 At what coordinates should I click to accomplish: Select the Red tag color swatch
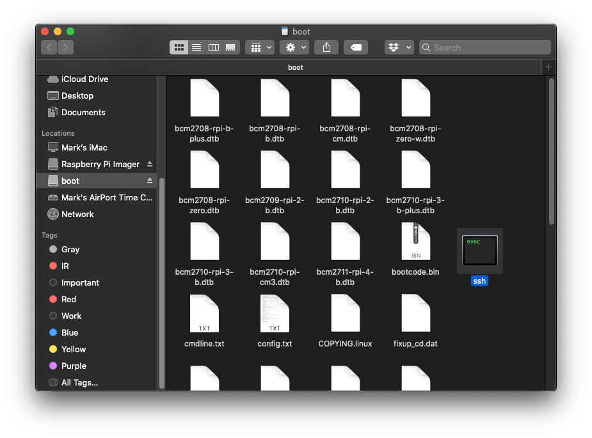click(x=54, y=299)
